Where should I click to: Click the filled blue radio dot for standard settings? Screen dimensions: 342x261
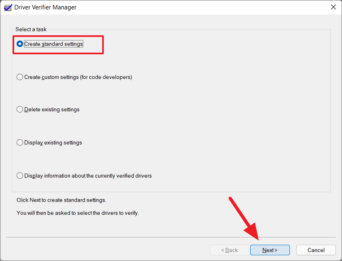click(x=20, y=44)
